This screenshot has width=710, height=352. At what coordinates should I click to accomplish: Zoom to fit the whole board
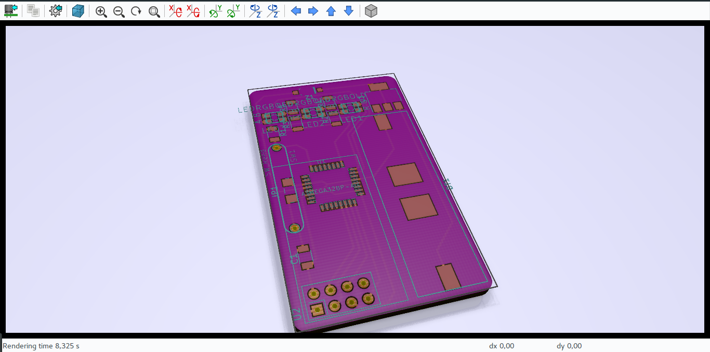[153, 10]
